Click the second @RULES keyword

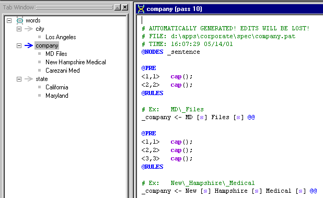click(152, 167)
